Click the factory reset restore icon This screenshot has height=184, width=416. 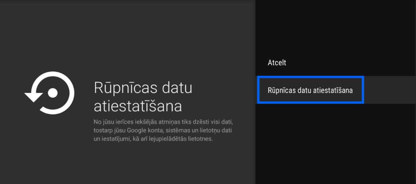tap(50, 93)
